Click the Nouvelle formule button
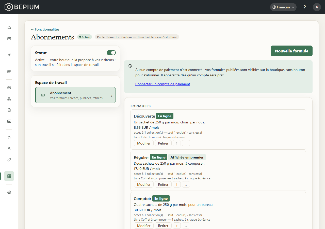Image resolution: width=325 pixels, height=229 pixels. pyautogui.click(x=291, y=51)
